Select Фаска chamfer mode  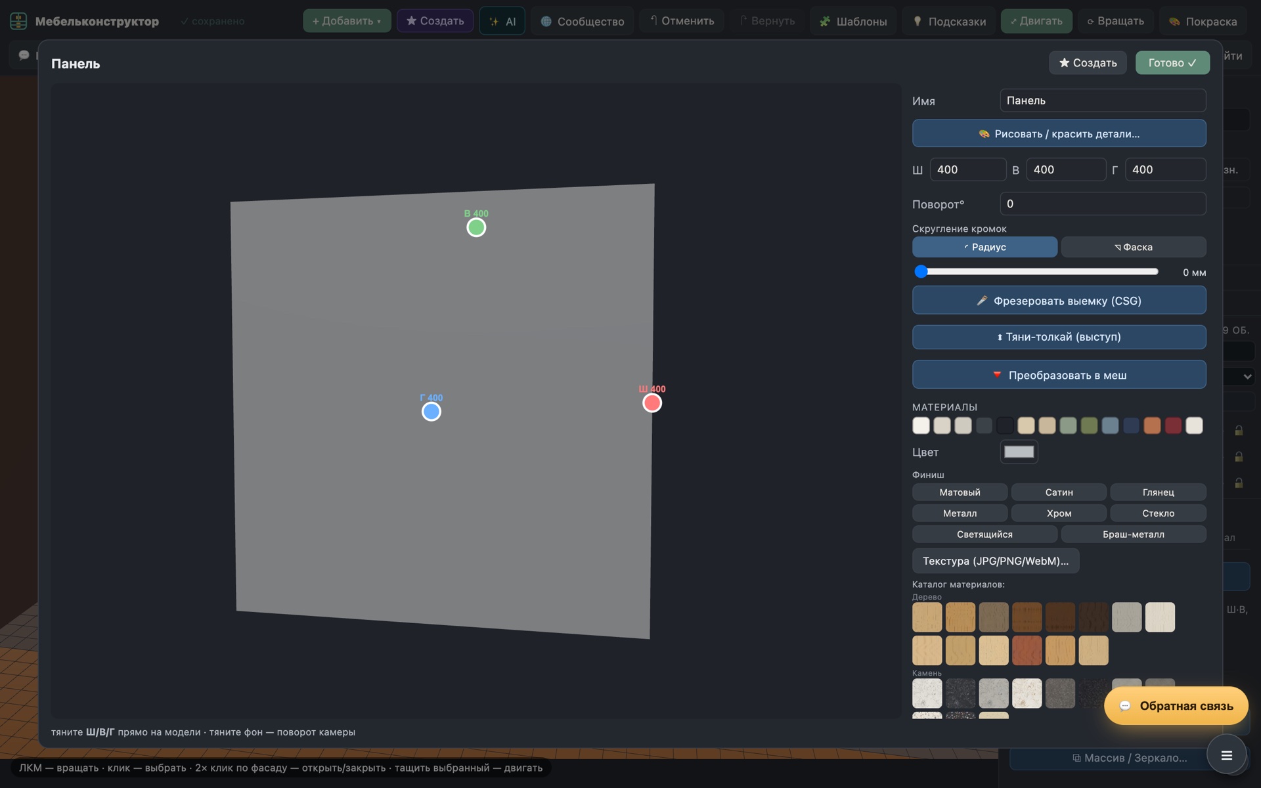(x=1134, y=247)
